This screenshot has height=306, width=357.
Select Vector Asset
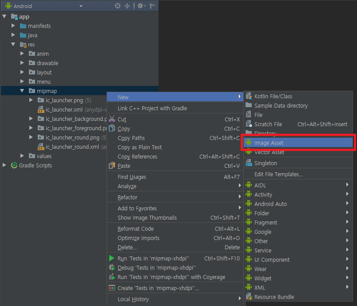[x=298, y=152]
